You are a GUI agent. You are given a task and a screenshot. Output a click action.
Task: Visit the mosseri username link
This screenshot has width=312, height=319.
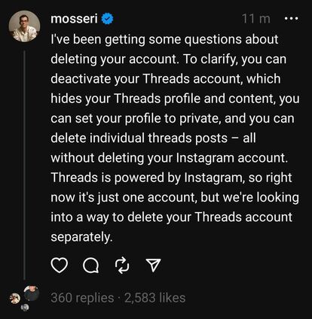pyautogui.click(x=74, y=19)
